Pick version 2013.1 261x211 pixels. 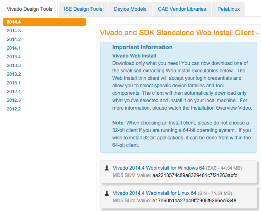point(14,83)
